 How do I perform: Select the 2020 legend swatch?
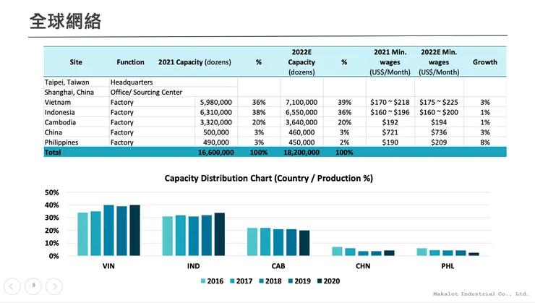(320, 281)
